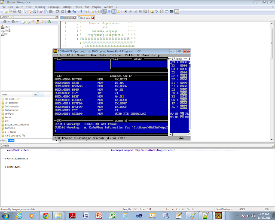Open forward history dropdown in Explorer panel
The width and height of the screenshot is (275, 220).
point(17,22)
